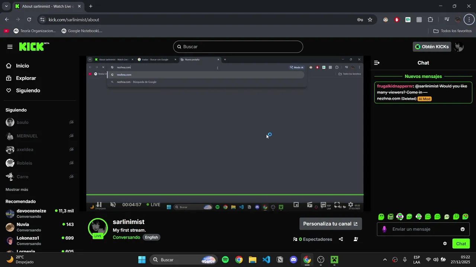The height and width of the screenshot is (267, 476).
Task: Insert the first green blob emote
Action: [381, 217]
